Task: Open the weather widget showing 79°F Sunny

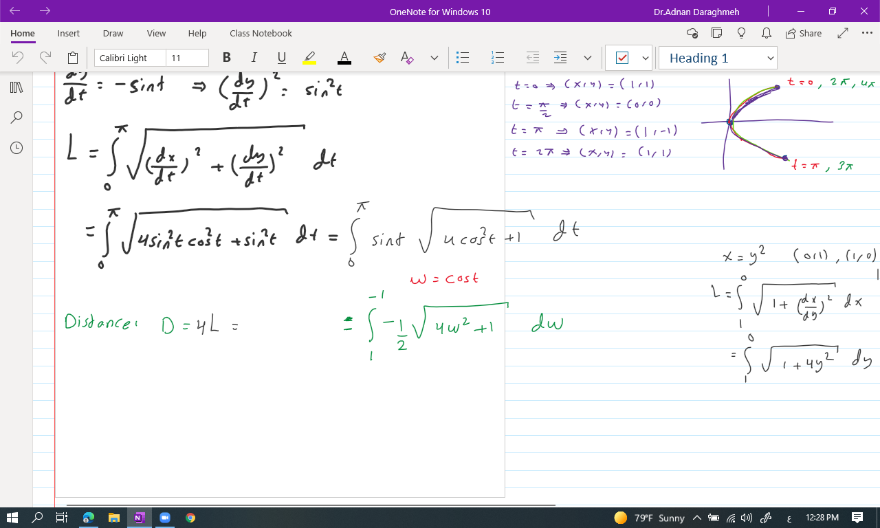Action: click(x=650, y=518)
